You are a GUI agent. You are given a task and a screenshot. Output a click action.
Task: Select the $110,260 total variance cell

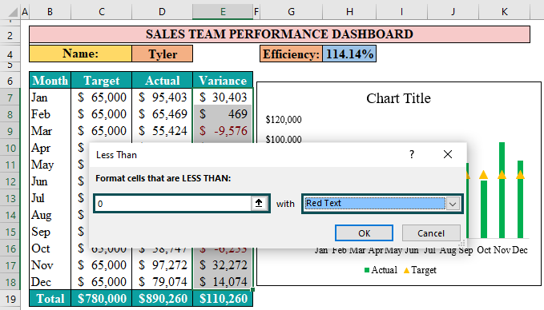click(223, 299)
